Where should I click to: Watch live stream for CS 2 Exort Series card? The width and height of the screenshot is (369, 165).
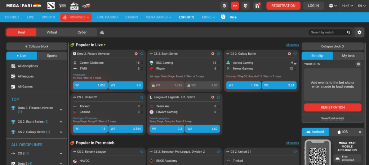pos(213,54)
